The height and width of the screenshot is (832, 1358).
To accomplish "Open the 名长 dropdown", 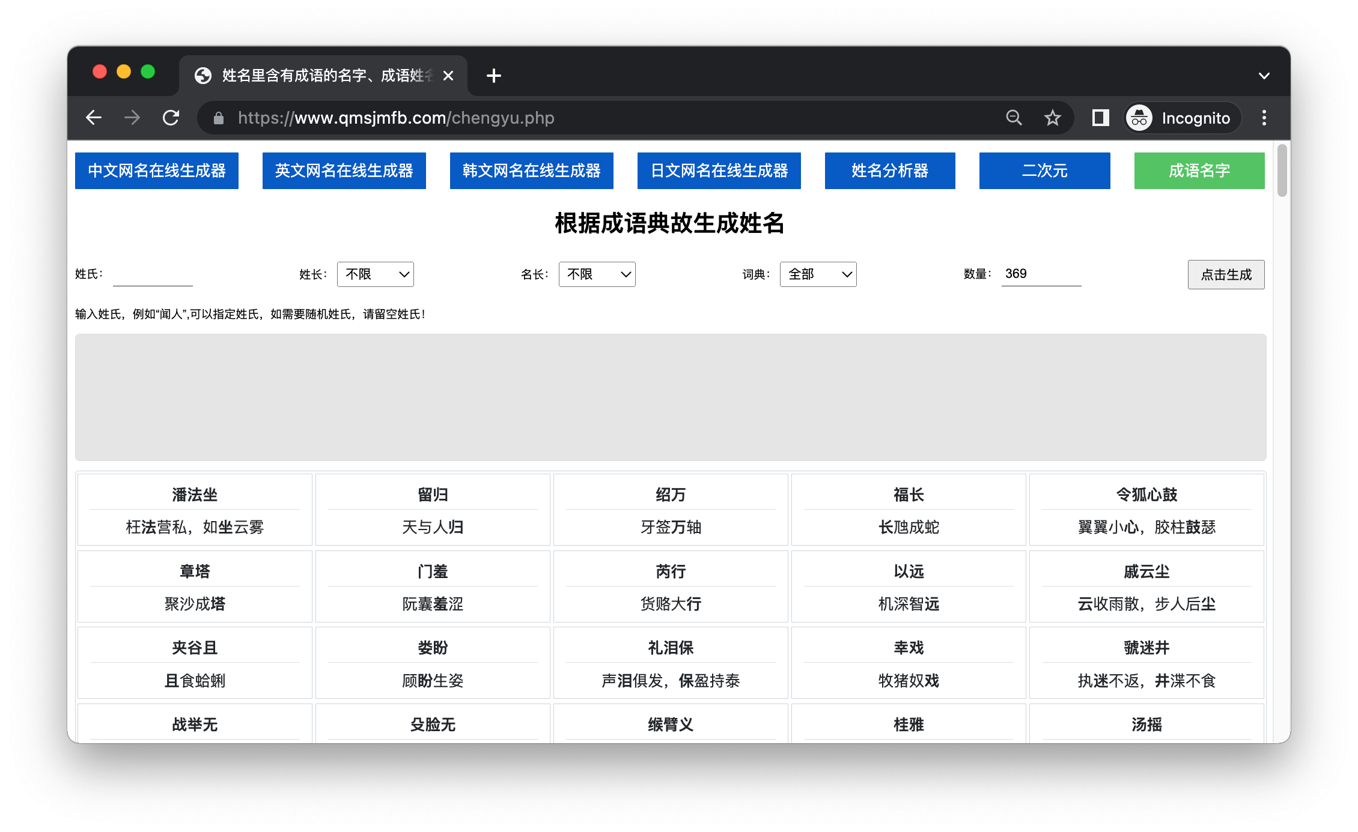I will click(x=597, y=274).
